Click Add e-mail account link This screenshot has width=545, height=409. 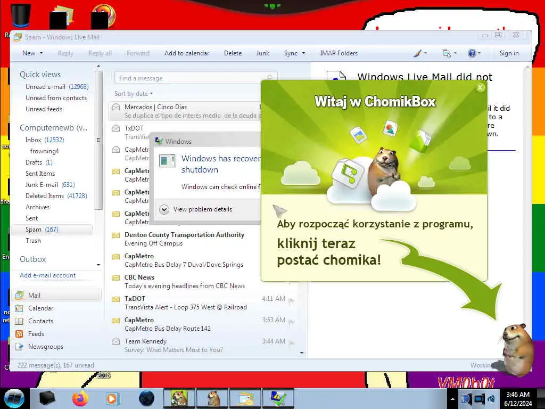click(47, 275)
